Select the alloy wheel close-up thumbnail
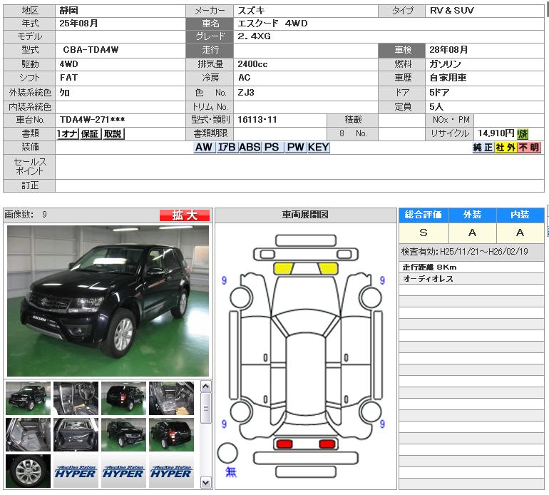 [28, 471]
